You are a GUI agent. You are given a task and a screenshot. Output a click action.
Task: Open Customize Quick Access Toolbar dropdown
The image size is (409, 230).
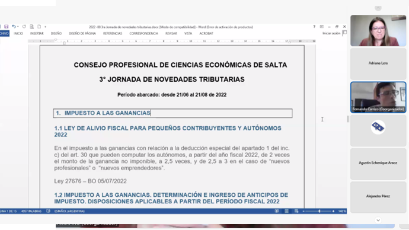(x=46, y=27)
